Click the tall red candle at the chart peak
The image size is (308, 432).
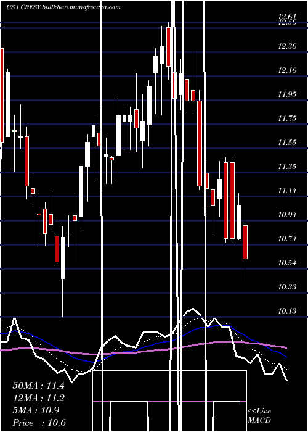point(168,46)
